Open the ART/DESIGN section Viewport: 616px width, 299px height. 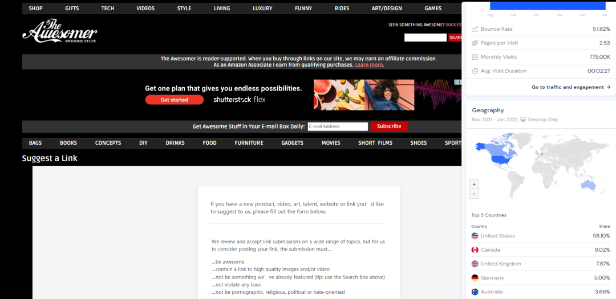coord(387,8)
